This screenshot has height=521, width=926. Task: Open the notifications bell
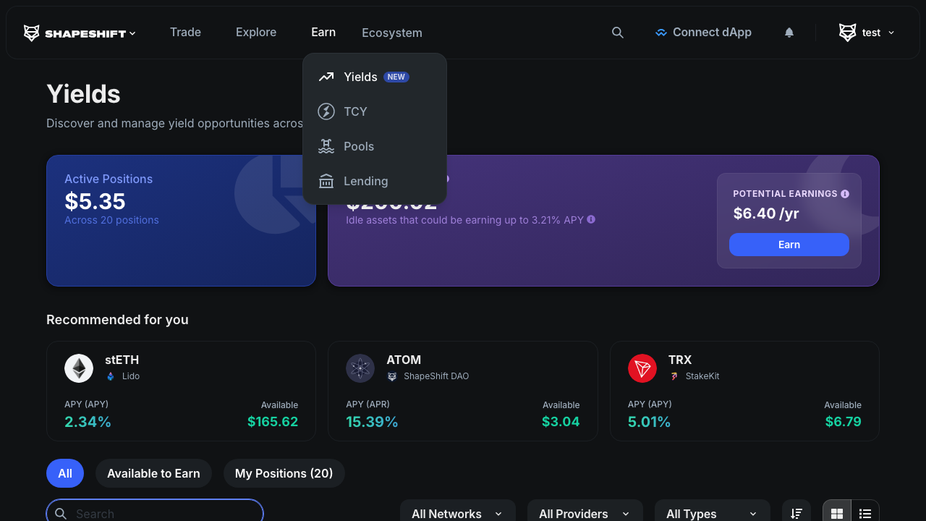click(x=789, y=33)
